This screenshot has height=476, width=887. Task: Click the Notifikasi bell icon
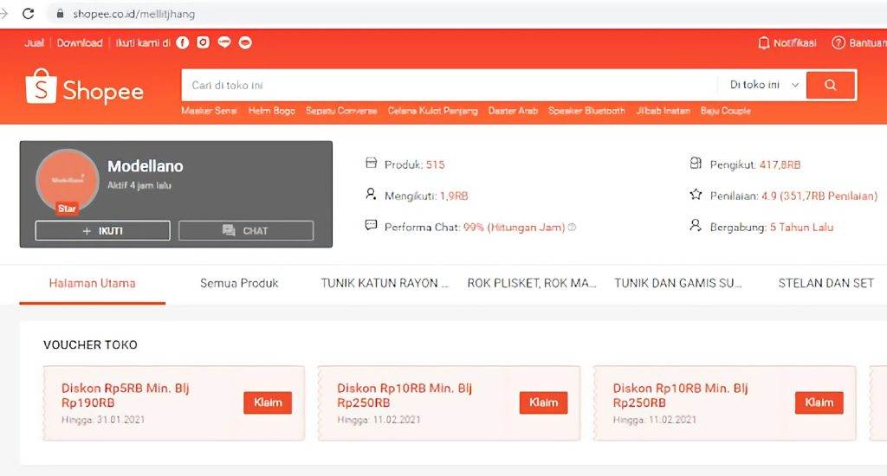(764, 43)
